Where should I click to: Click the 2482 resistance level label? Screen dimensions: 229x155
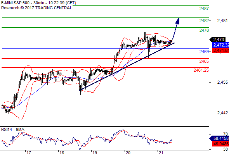coord(204,21)
